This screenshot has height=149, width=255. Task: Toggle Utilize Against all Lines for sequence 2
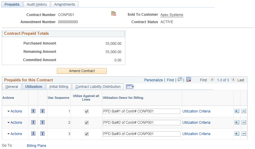coord(87,123)
